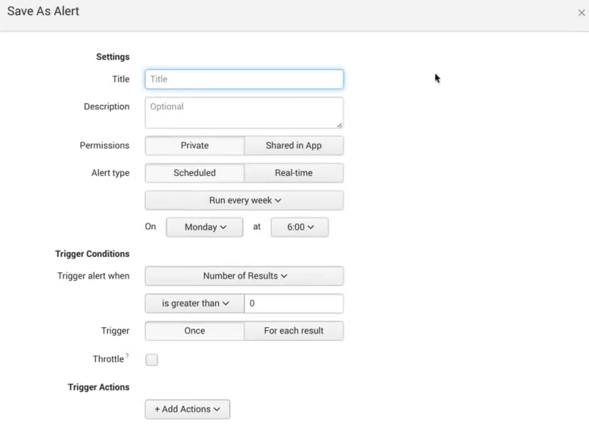The width and height of the screenshot is (589, 426).
Task: Open the 6:00 time picker dropdown
Action: (x=299, y=227)
